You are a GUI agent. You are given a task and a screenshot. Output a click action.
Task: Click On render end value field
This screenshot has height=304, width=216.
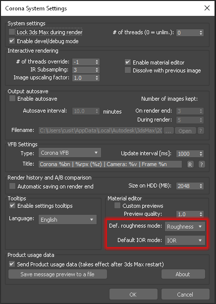coord(187,111)
